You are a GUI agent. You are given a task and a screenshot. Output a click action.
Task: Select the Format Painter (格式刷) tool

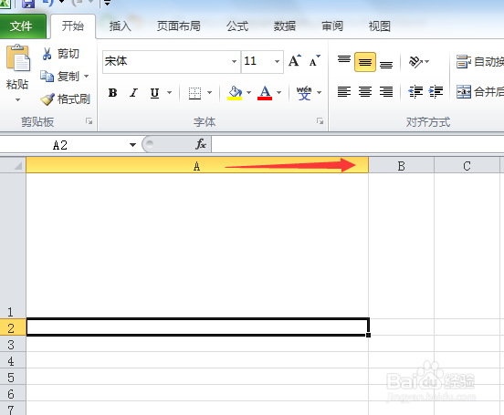click(65, 99)
